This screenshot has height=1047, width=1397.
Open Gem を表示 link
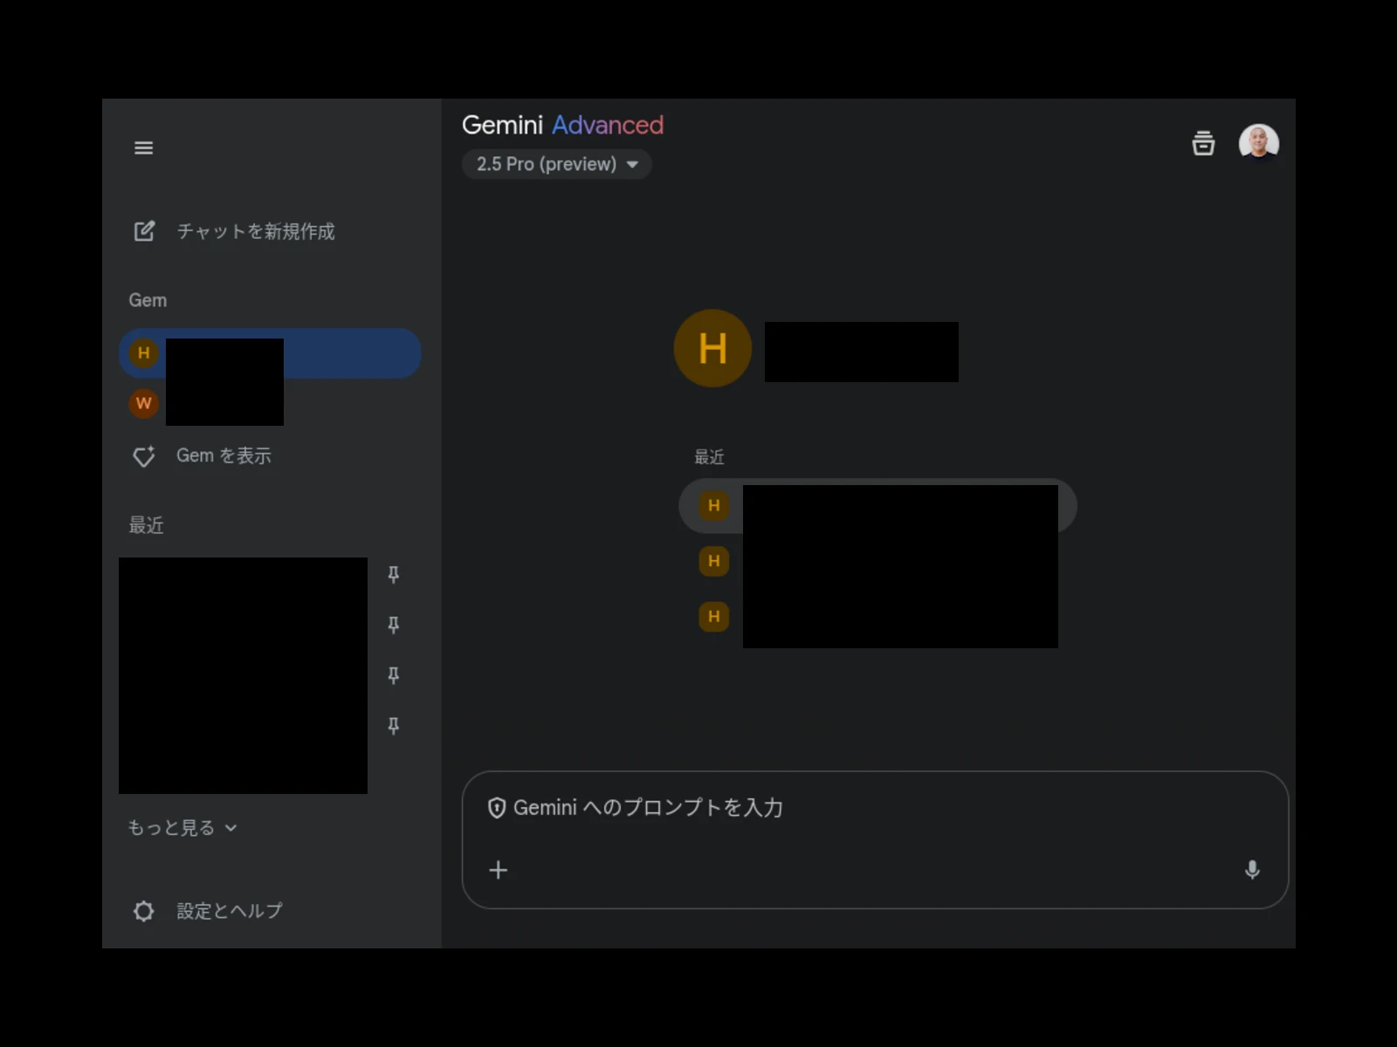click(x=224, y=455)
